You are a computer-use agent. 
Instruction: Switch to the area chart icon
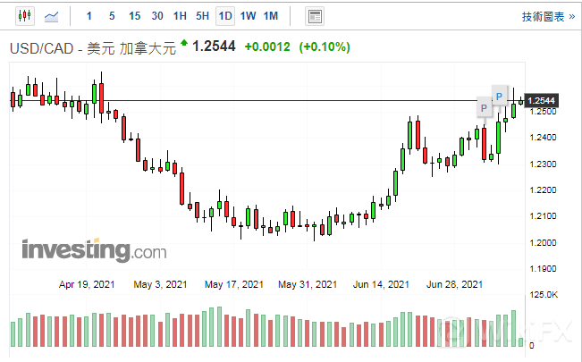click(53, 16)
